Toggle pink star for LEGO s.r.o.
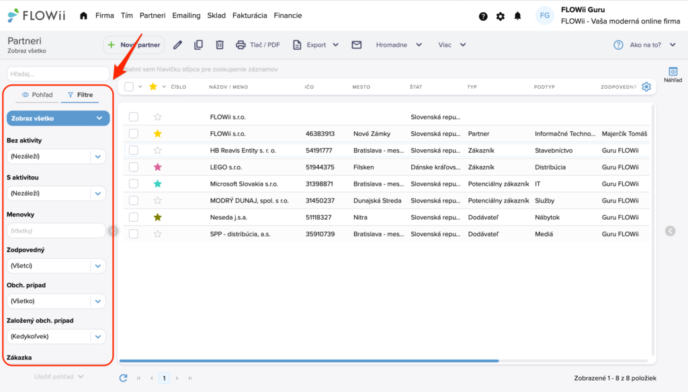Image resolution: width=688 pixels, height=392 pixels. click(157, 167)
